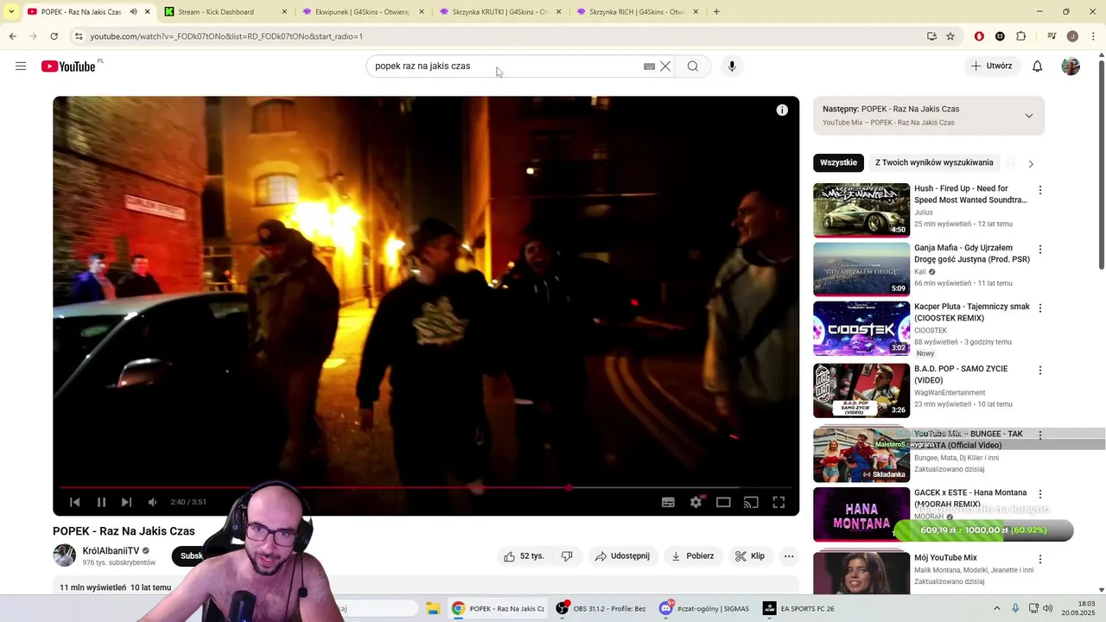The image size is (1106, 622).
Task: Open the KrólAlbaniiTV channel name
Action: (111, 551)
